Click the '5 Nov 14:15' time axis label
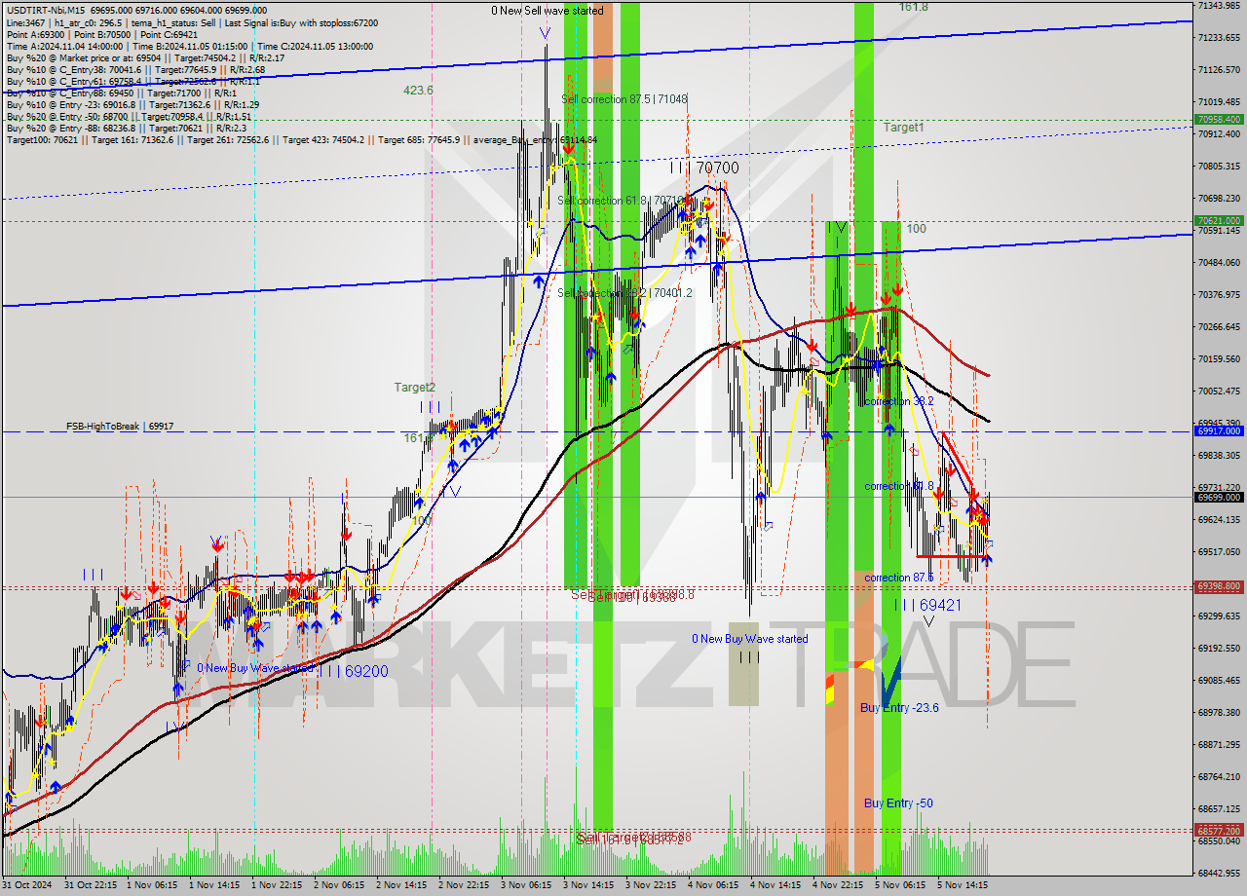The image size is (1247, 896). [x=963, y=885]
